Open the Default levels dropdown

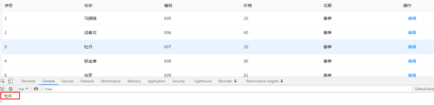point(424,89)
